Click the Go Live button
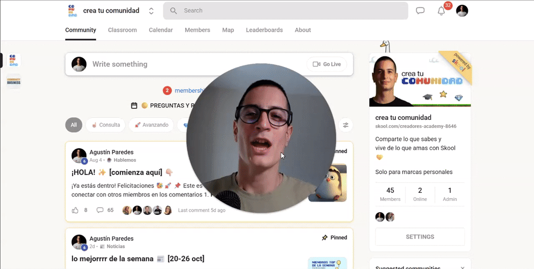Viewport: 534px width, 269px height. pyautogui.click(x=326, y=64)
